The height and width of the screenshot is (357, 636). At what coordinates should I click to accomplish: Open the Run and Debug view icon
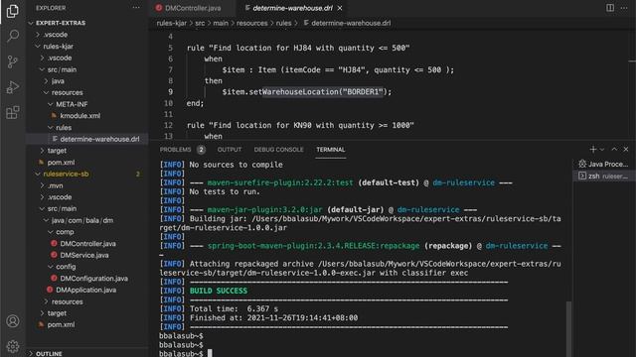pyautogui.click(x=13, y=87)
